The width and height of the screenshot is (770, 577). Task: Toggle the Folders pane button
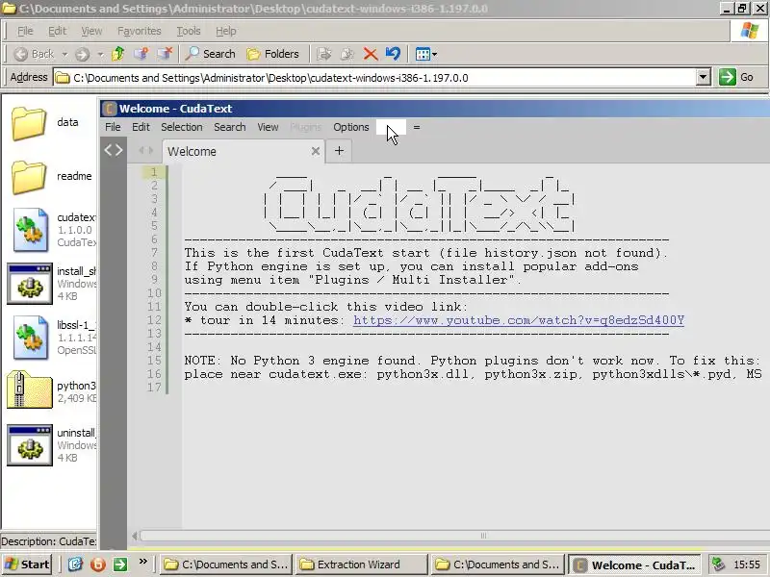272,54
